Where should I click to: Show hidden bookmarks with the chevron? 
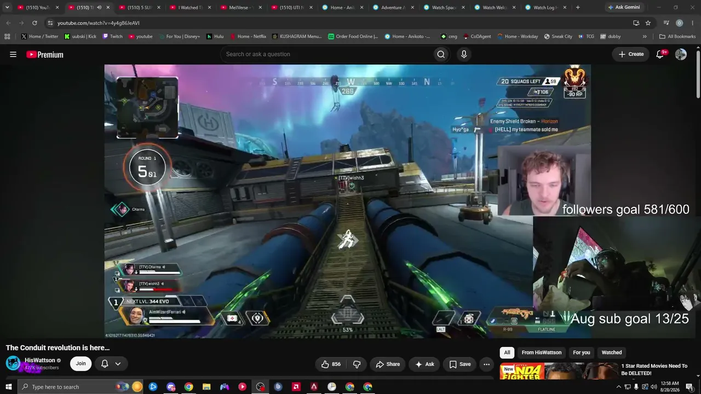tap(645, 37)
